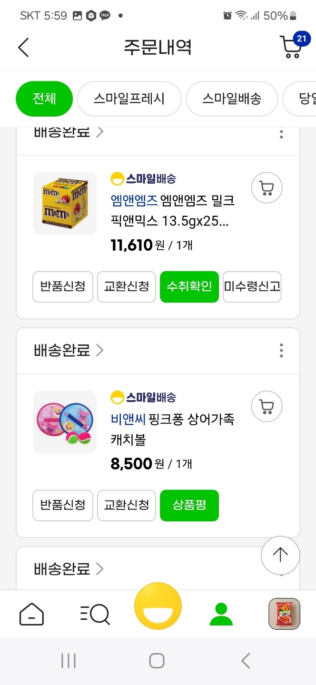Open search from bottom navigation

(95, 614)
